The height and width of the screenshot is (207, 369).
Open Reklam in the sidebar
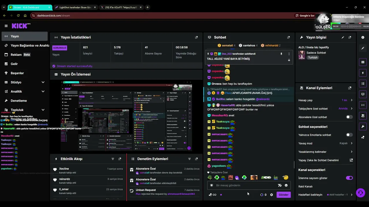24,55
